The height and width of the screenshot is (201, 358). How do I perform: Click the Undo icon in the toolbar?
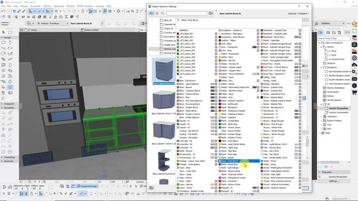pyautogui.click(x=3, y=11)
